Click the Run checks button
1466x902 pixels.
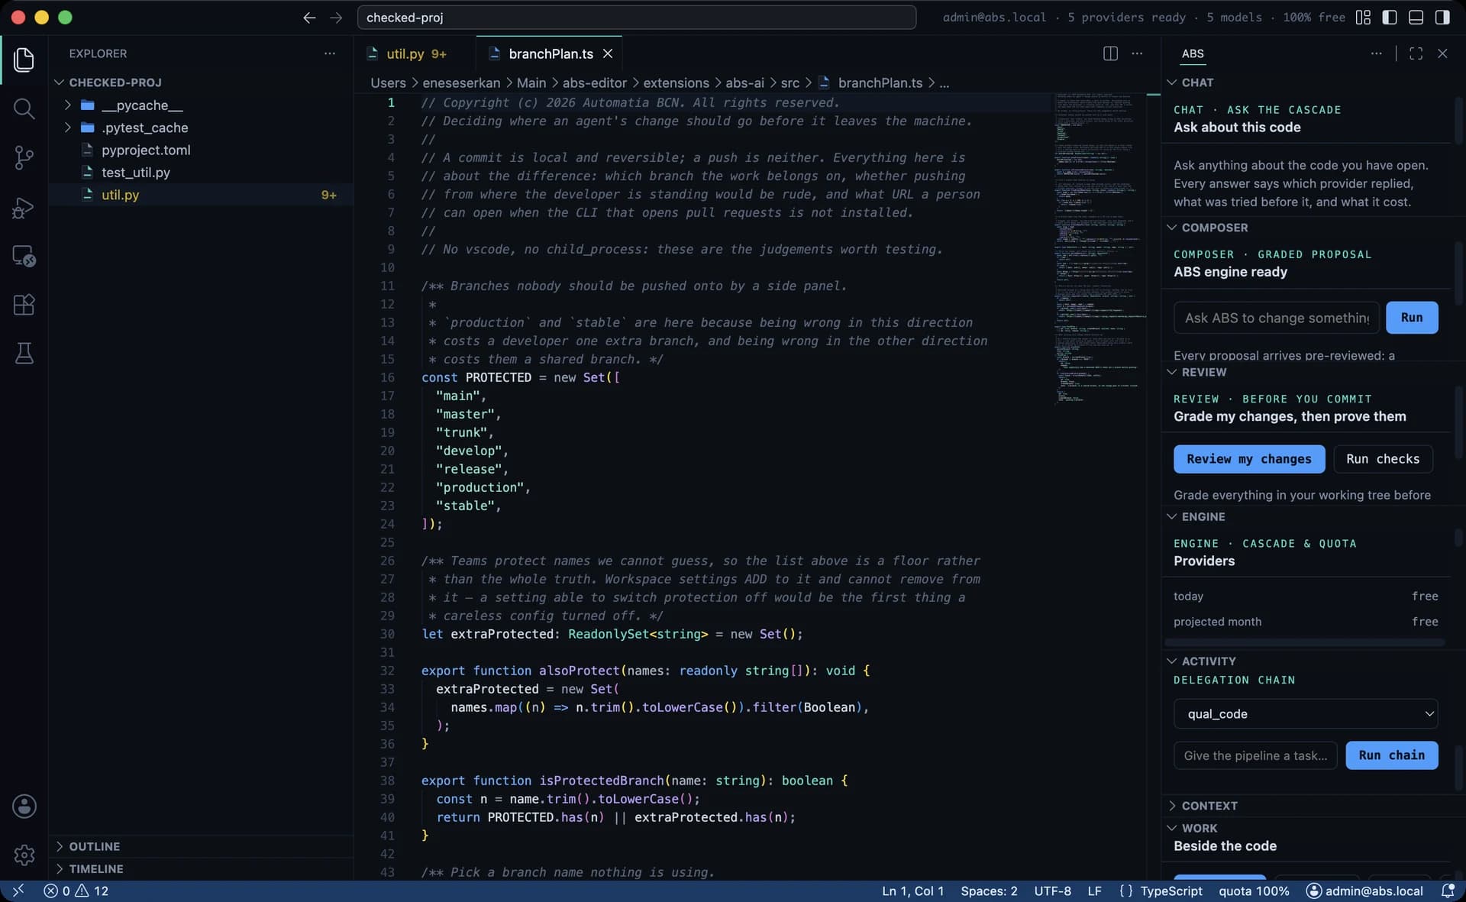[x=1383, y=458]
